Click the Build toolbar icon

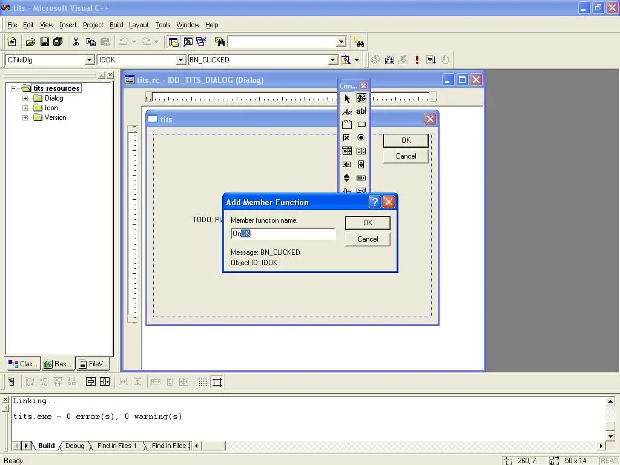[389, 60]
